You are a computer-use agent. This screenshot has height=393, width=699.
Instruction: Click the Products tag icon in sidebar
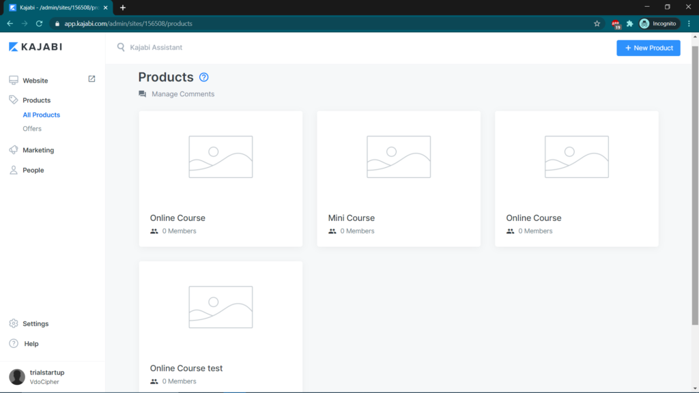pyautogui.click(x=14, y=100)
